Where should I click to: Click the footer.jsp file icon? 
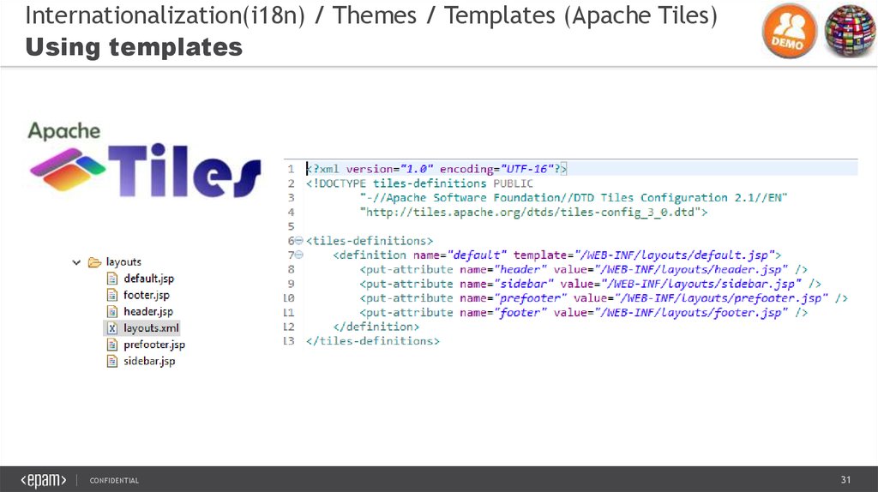tap(111, 295)
